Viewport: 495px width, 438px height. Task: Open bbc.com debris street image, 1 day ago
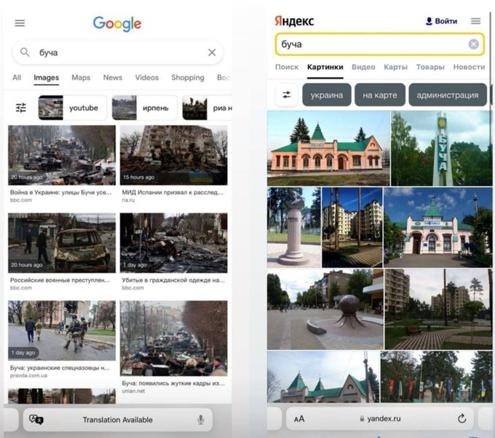[x=174, y=243]
